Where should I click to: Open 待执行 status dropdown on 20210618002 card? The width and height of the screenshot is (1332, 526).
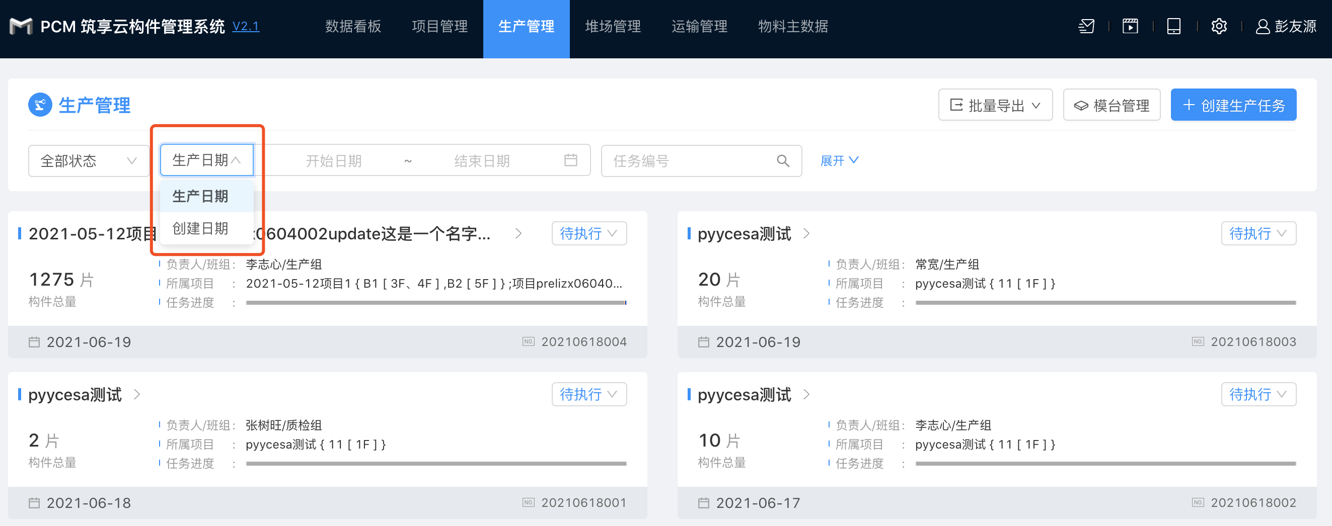[x=1259, y=394]
